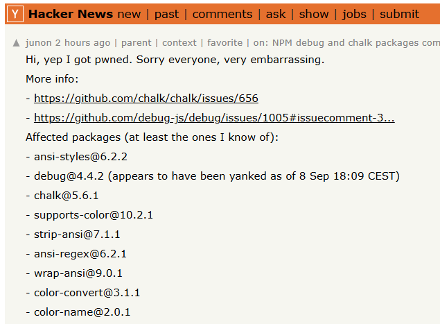
Task: Upvote junon's comment with the arrow
Action: click(16, 43)
